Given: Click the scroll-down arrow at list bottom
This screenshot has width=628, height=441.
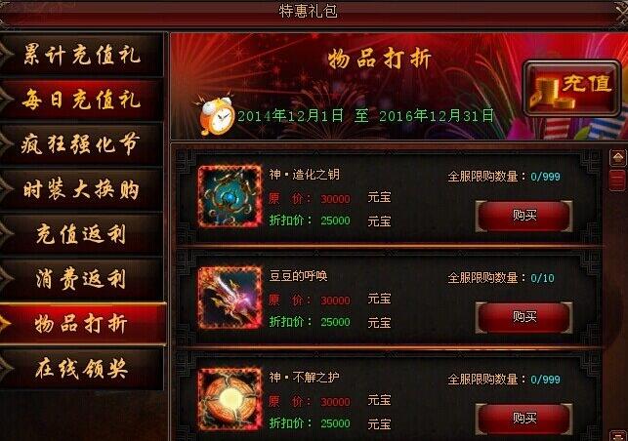Looking at the screenshot, I should click(x=618, y=436).
